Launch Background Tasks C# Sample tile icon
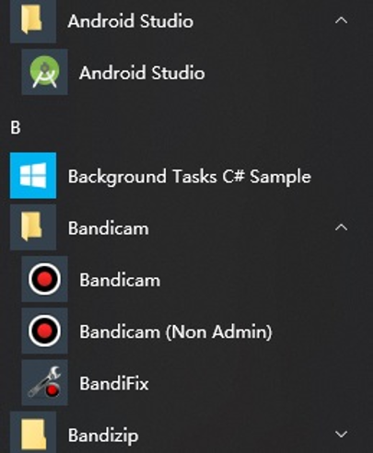The image size is (373, 453). click(33, 175)
